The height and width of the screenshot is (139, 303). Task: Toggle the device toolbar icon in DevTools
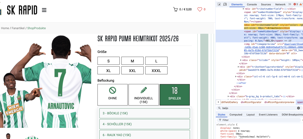tap(225, 4)
